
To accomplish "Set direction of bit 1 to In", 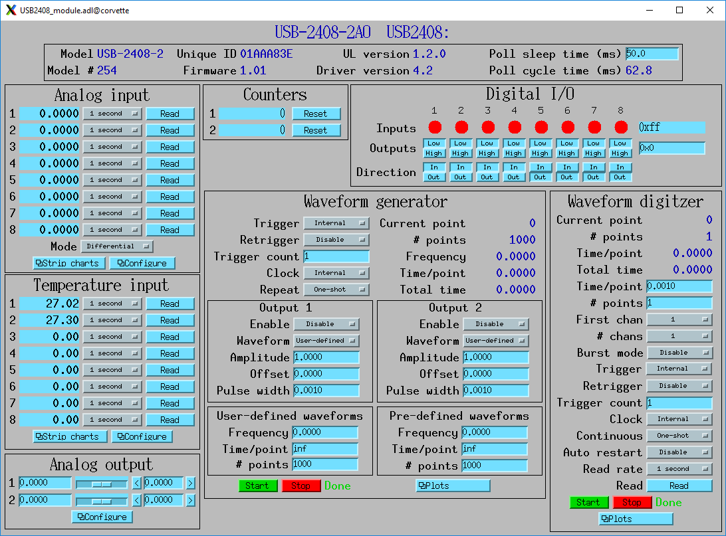I will [434, 167].
